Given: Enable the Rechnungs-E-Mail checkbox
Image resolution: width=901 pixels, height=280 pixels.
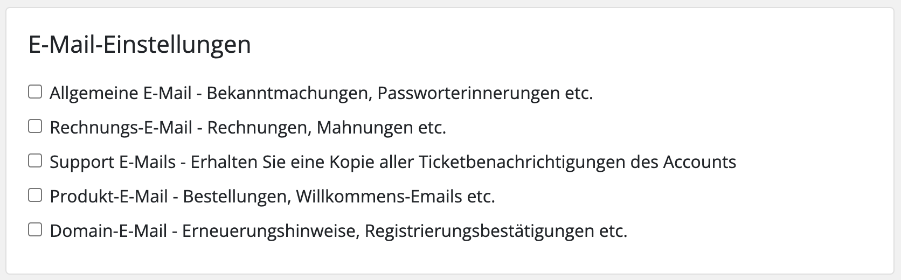Looking at the screenshot, I should point(35,127).
